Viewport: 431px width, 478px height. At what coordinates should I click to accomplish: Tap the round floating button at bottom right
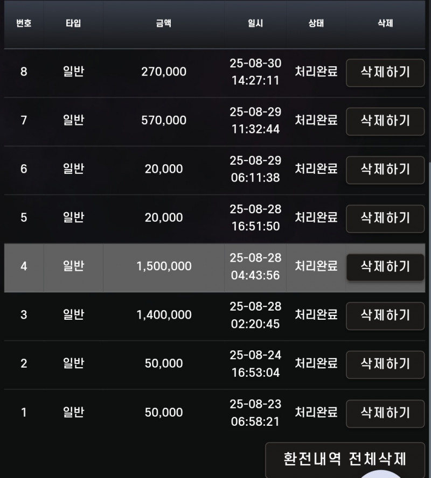coord(381,473)
